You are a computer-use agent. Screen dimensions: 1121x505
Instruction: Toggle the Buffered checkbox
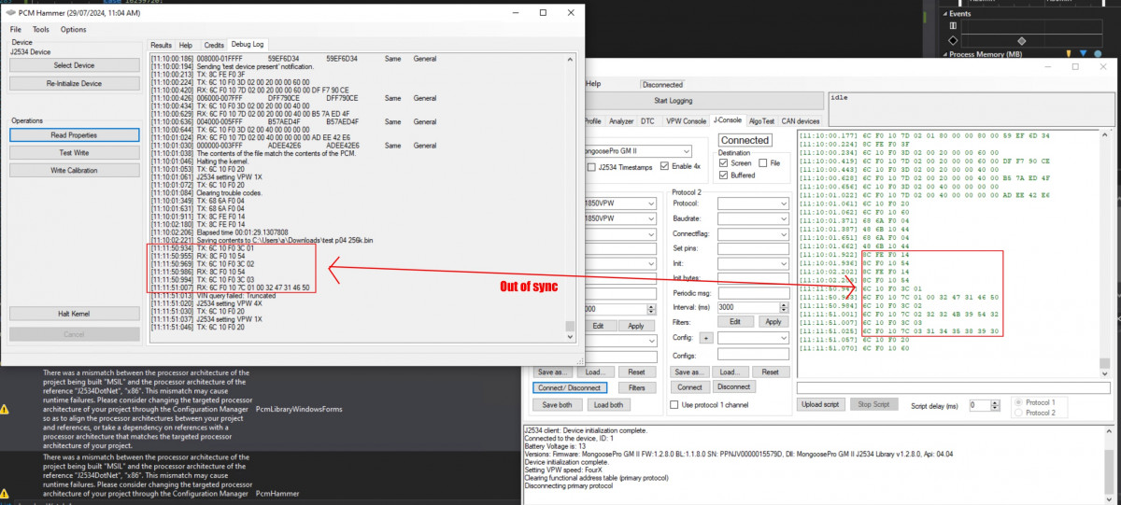[723, 175]
